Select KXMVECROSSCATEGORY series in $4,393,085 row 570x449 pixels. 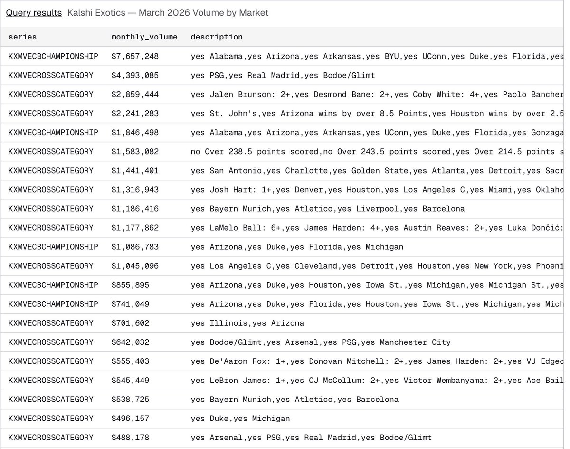point(51,75)
